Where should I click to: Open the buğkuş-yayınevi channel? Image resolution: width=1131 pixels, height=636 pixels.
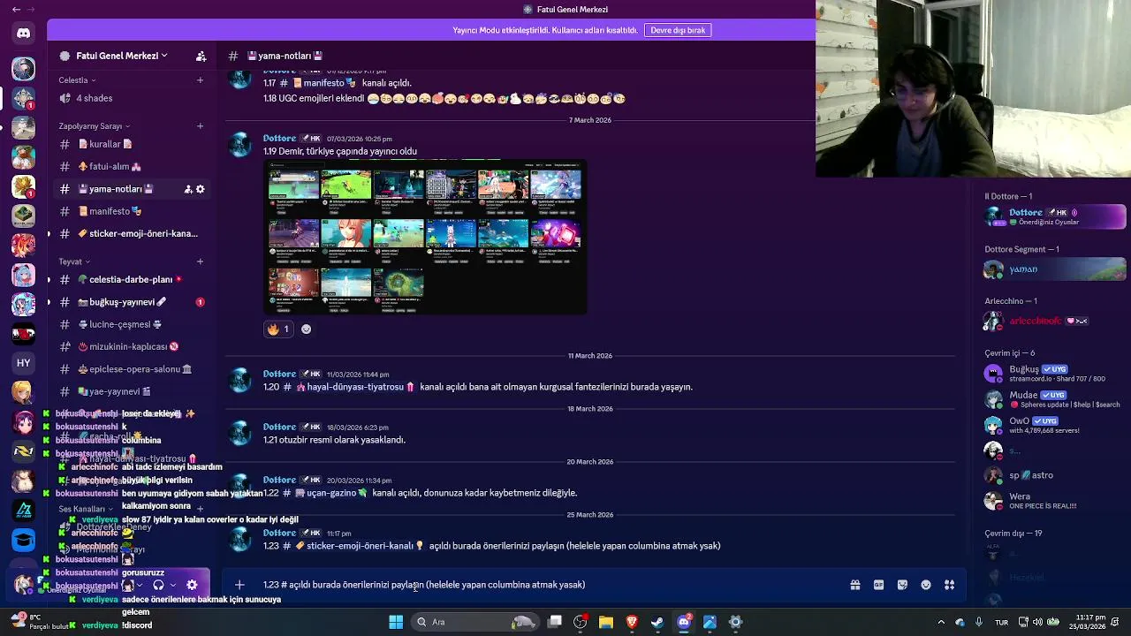[130, 302]
